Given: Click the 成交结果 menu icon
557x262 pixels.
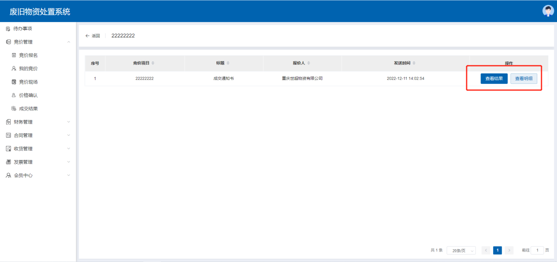Looking at the screenshot, I should [14, 109].
